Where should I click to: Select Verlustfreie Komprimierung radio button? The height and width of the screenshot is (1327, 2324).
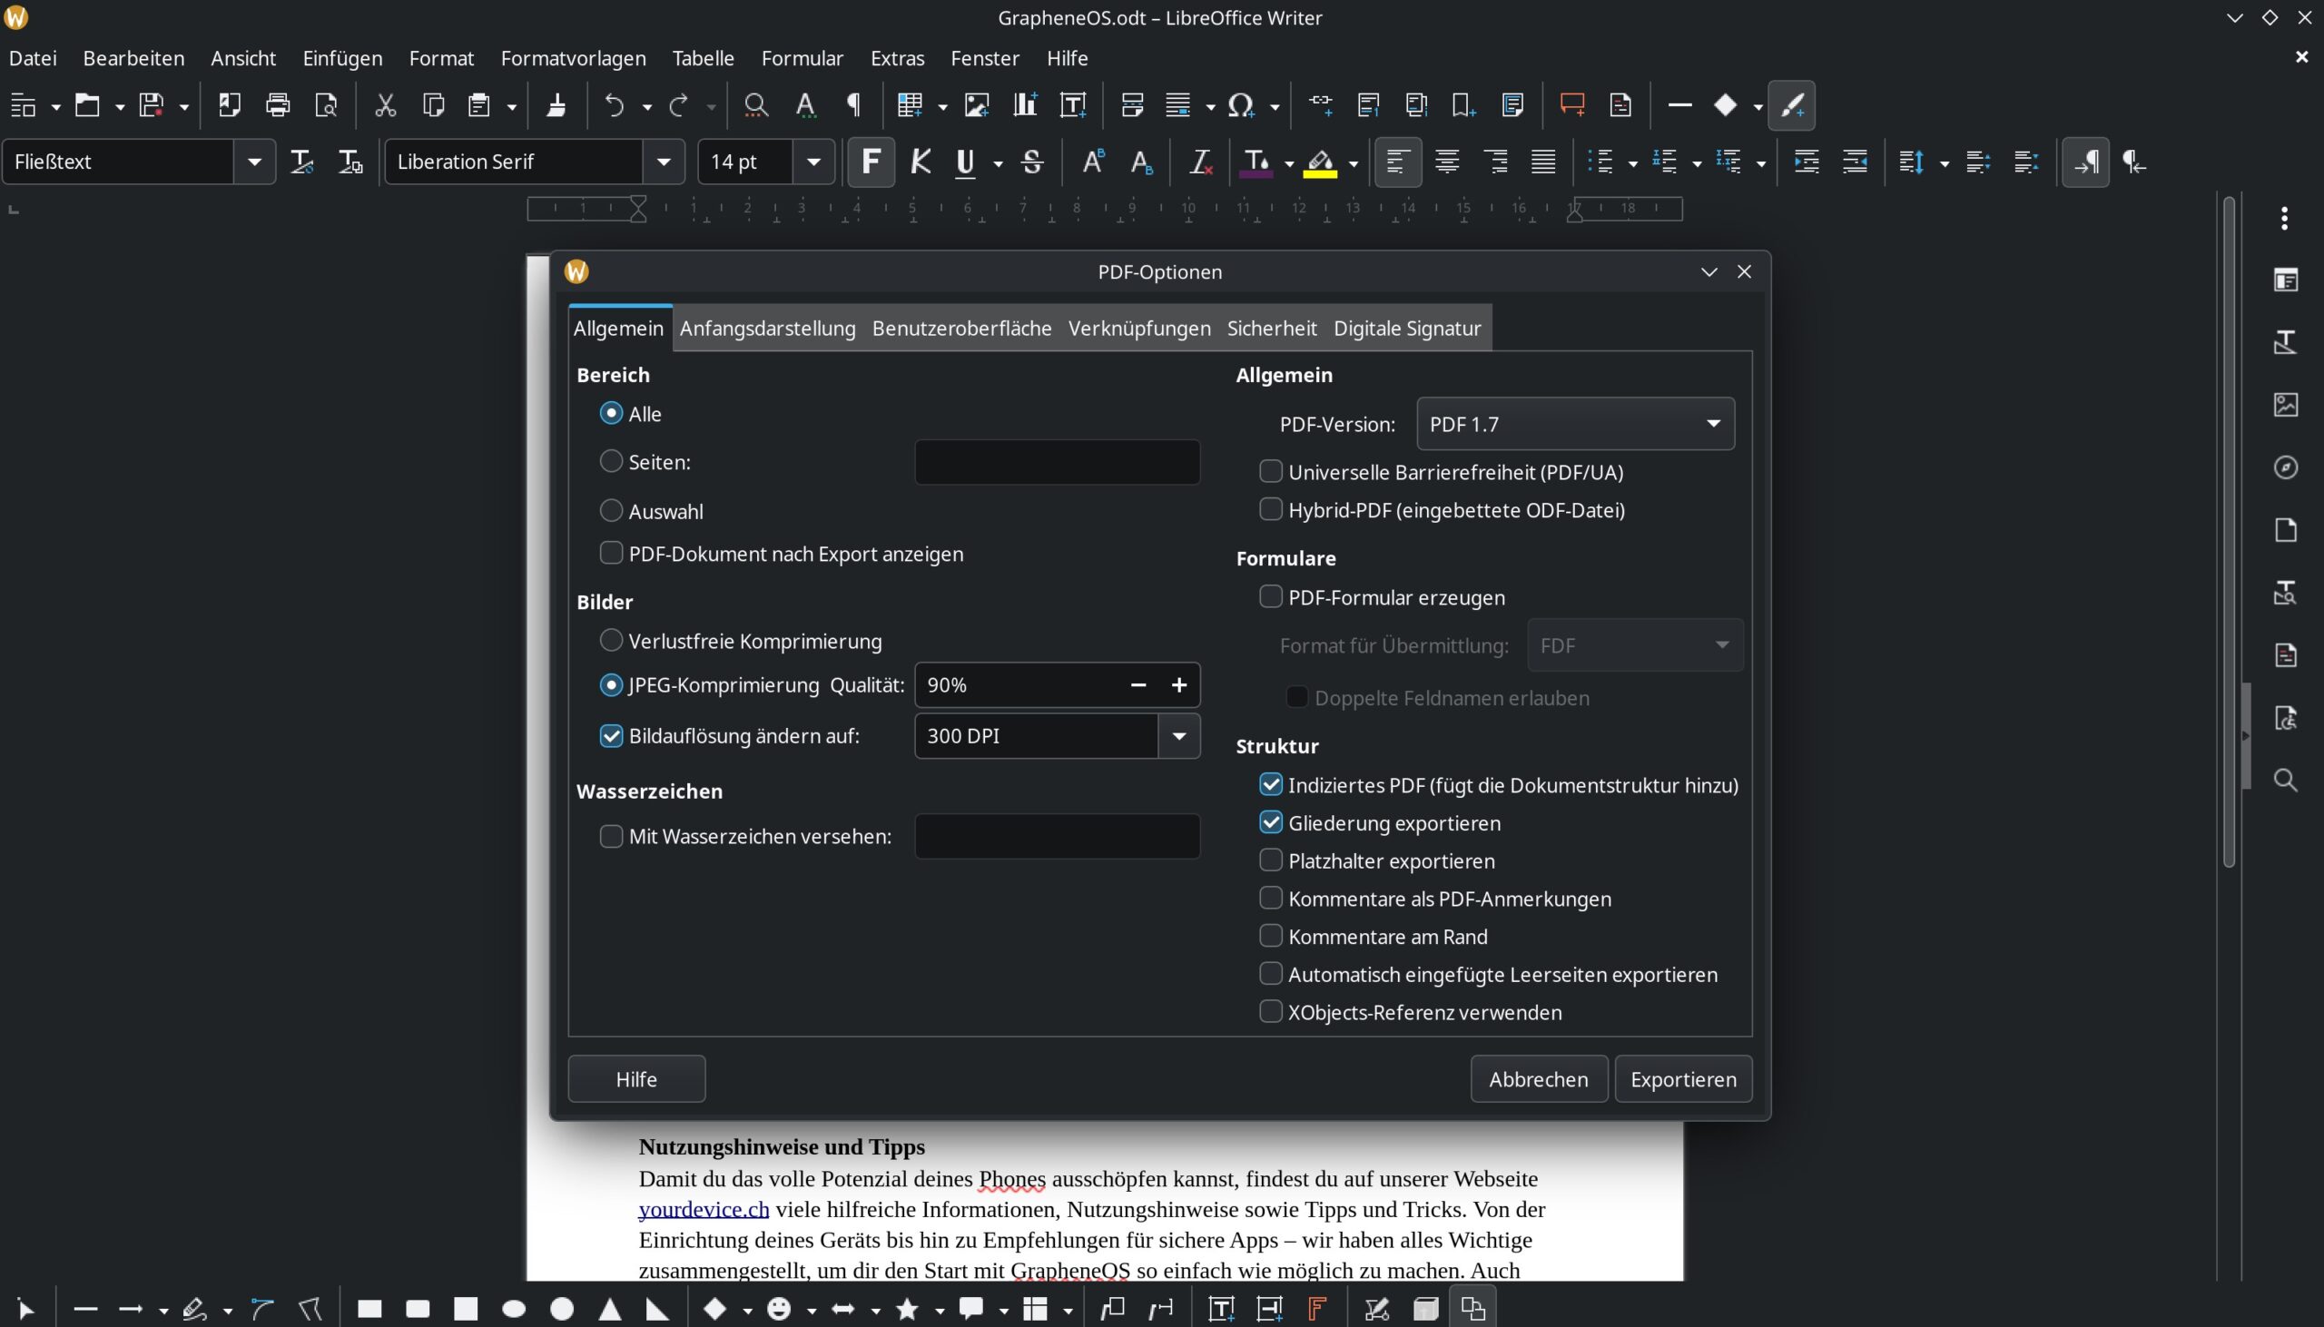(611, 641)
